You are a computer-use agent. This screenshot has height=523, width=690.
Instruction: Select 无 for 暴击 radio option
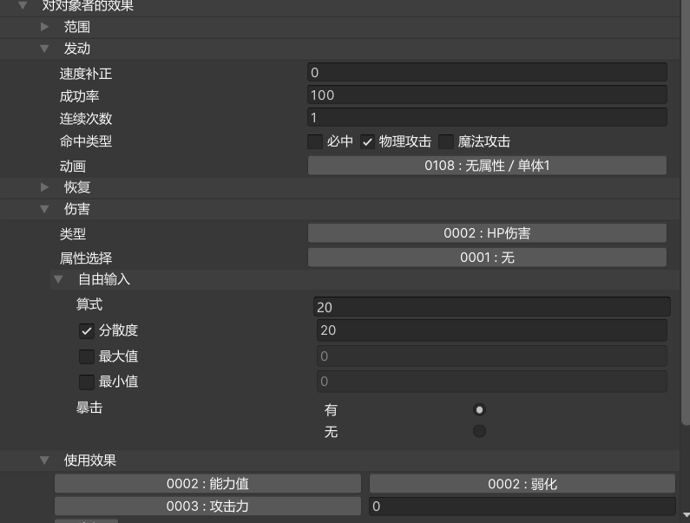pyautogui.click(x=479, y=431)
